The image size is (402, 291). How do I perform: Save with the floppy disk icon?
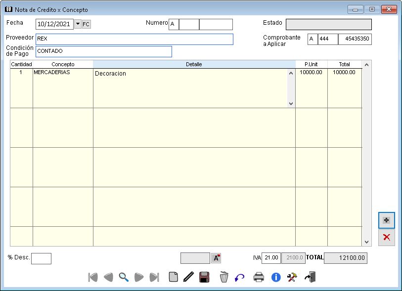(x=204, y=277)
